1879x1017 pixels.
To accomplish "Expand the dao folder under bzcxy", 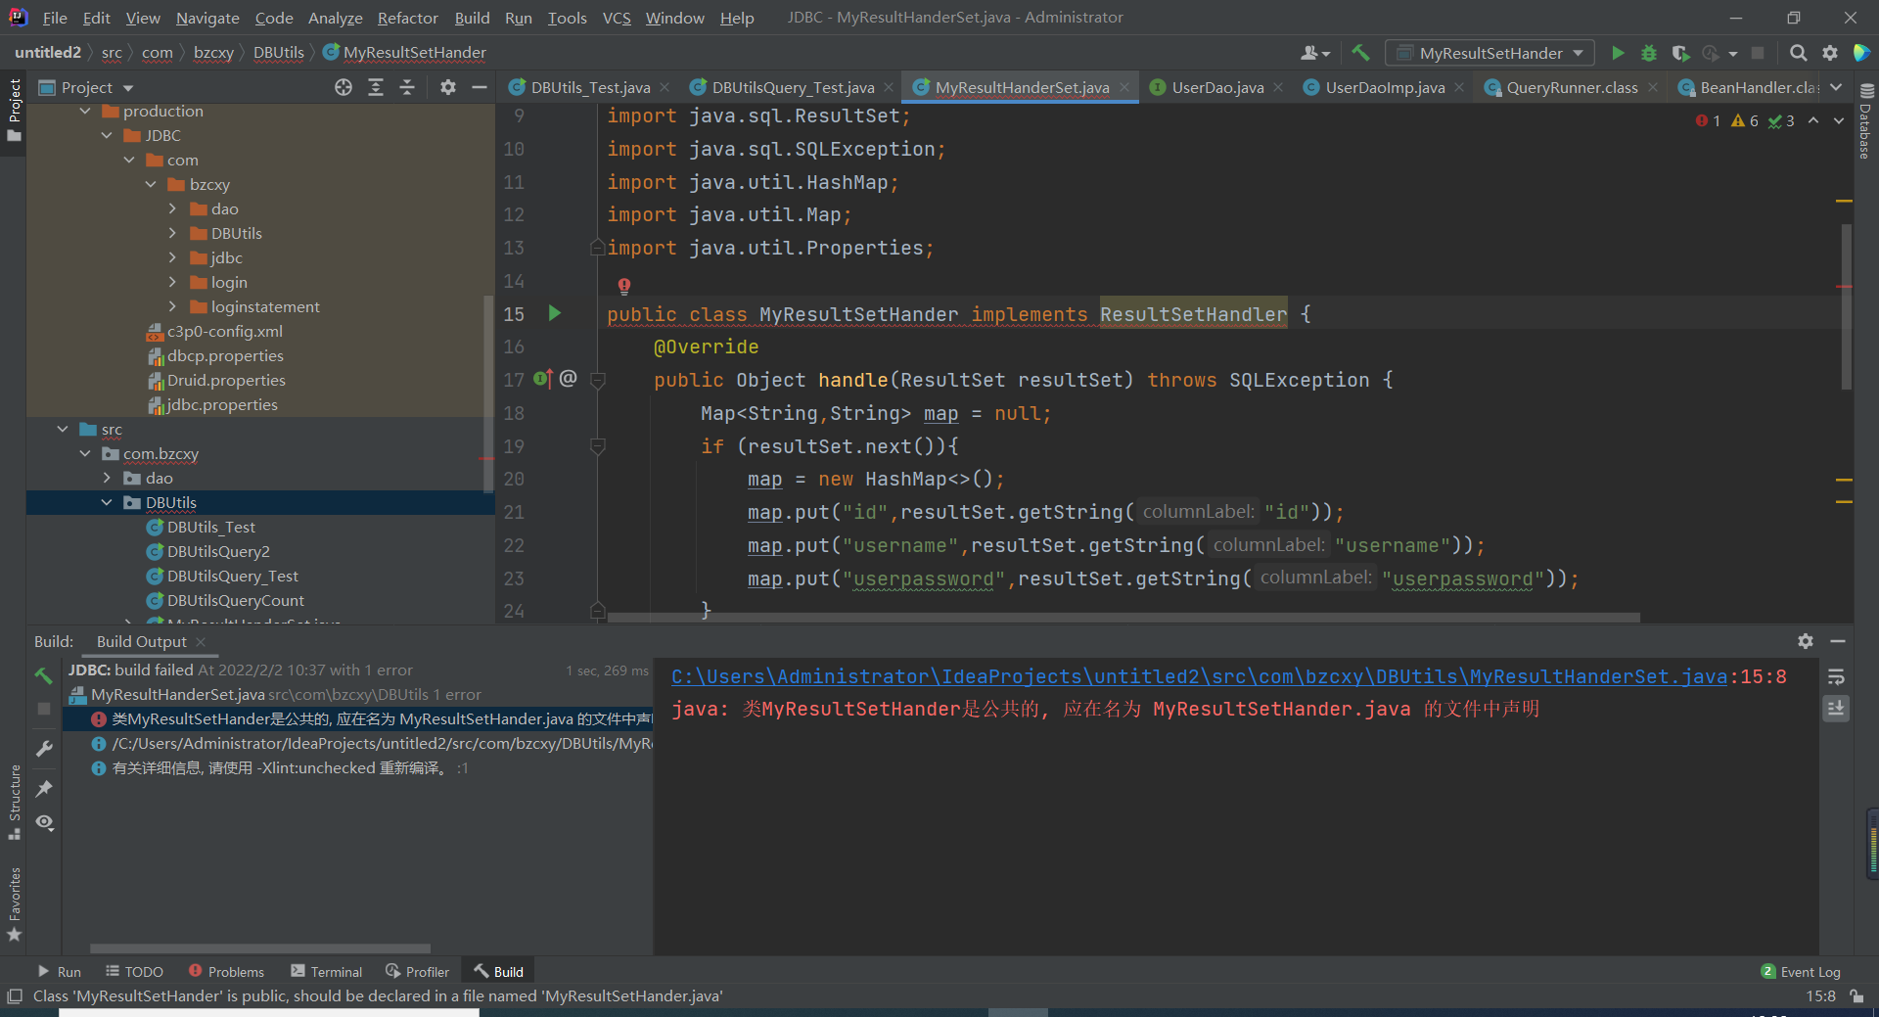I will 172,208.
